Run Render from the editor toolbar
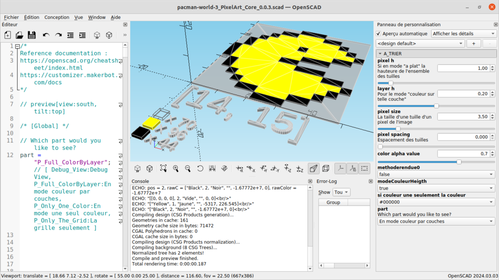499x280 pixels. pyautogui.click(x=109, y=35)
